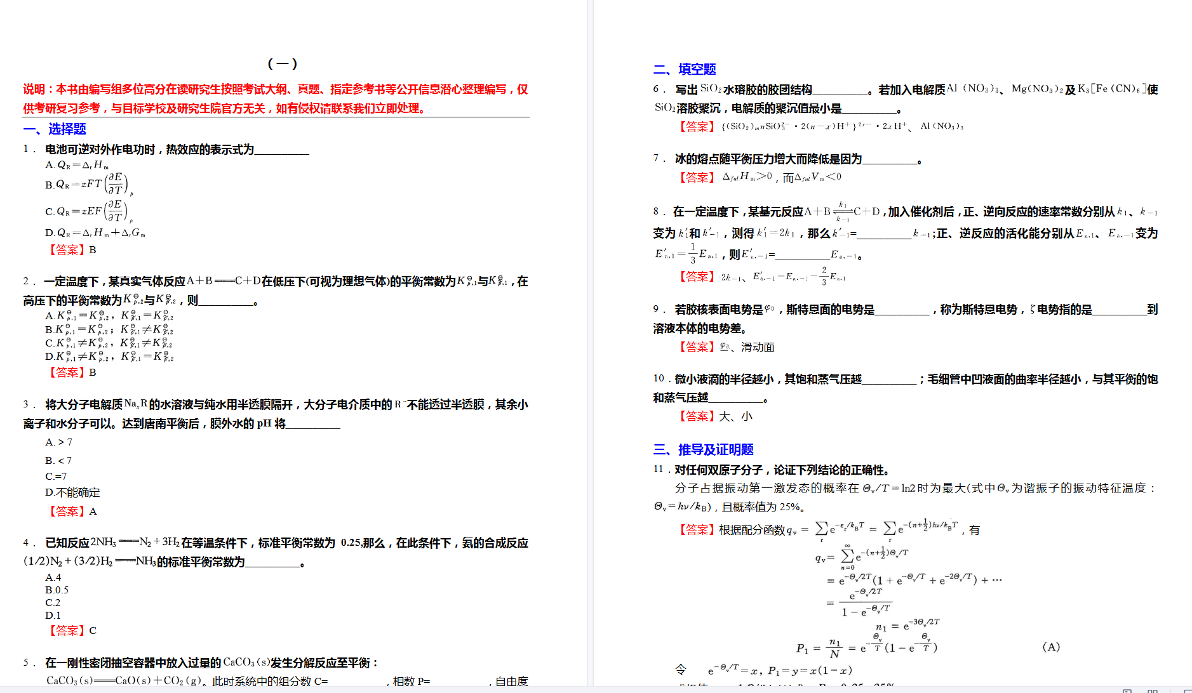Click the 【答案】 C under question 4
The height and width of the screenshot is (693, 1192).
[x=71, y=631]
